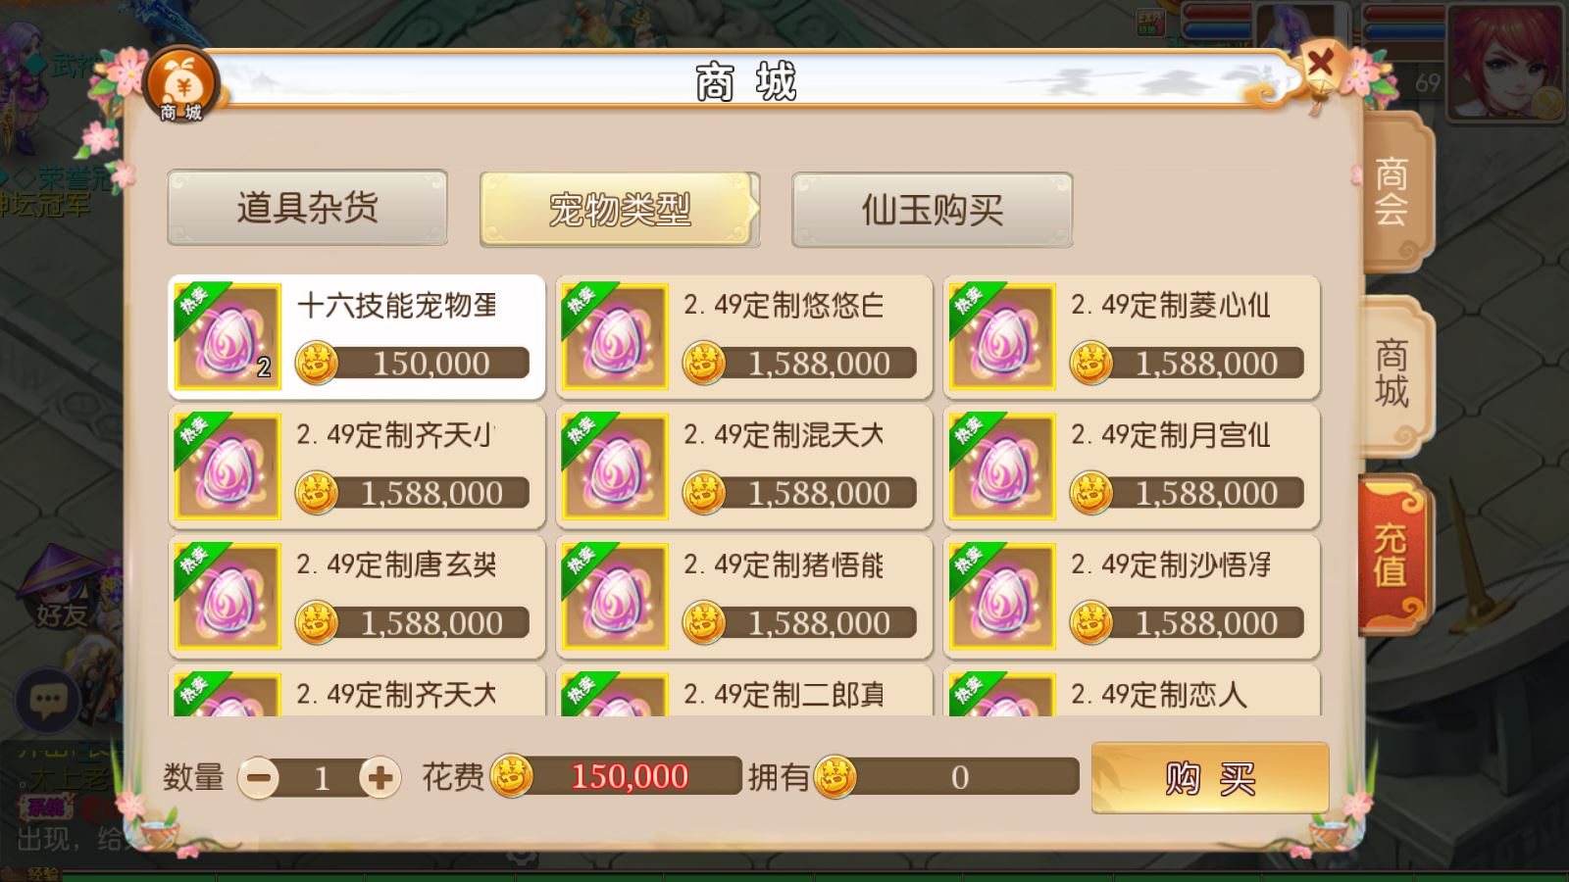Viewport: 1569px width, 882px height.
Task: Select the 2.49定制悠悠 pet egg icon
Action: coord(615,337)
